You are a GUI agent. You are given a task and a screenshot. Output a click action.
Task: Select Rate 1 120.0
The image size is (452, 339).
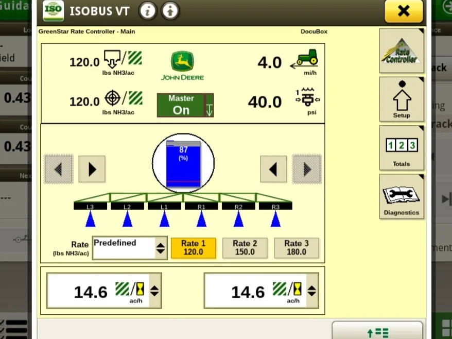193,247
